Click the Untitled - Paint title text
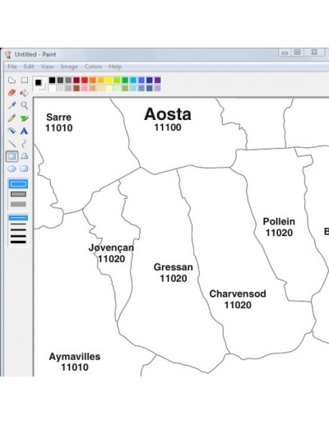The height and width of the screenshot is (425, 329). click(35, 54)
